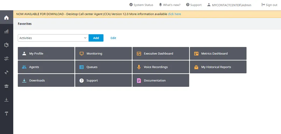Open the My Historical Reports tile

point(218,67)
